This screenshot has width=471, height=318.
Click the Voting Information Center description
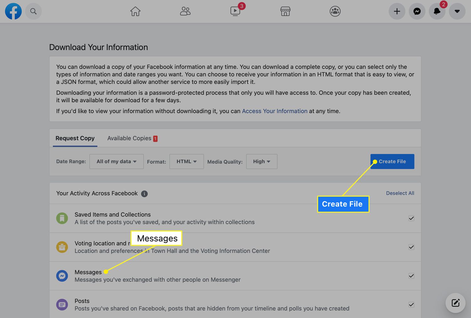click(x=172, y=251)
